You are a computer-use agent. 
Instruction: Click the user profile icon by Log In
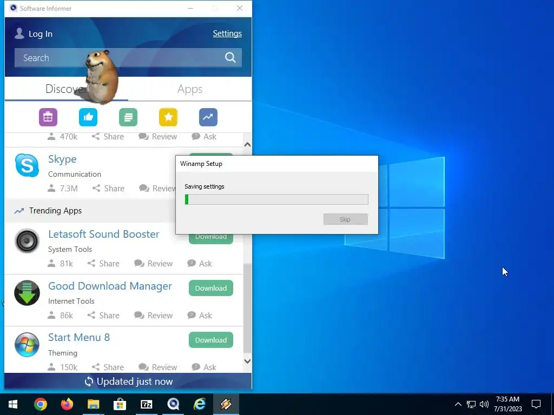(x=19, y=34)
